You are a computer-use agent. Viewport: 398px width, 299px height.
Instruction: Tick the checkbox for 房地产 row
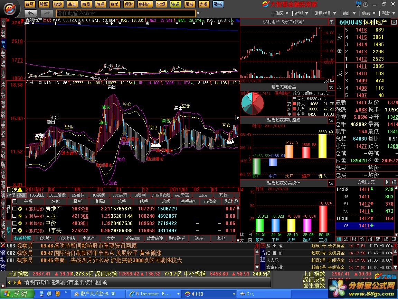(x=15, y=209)
